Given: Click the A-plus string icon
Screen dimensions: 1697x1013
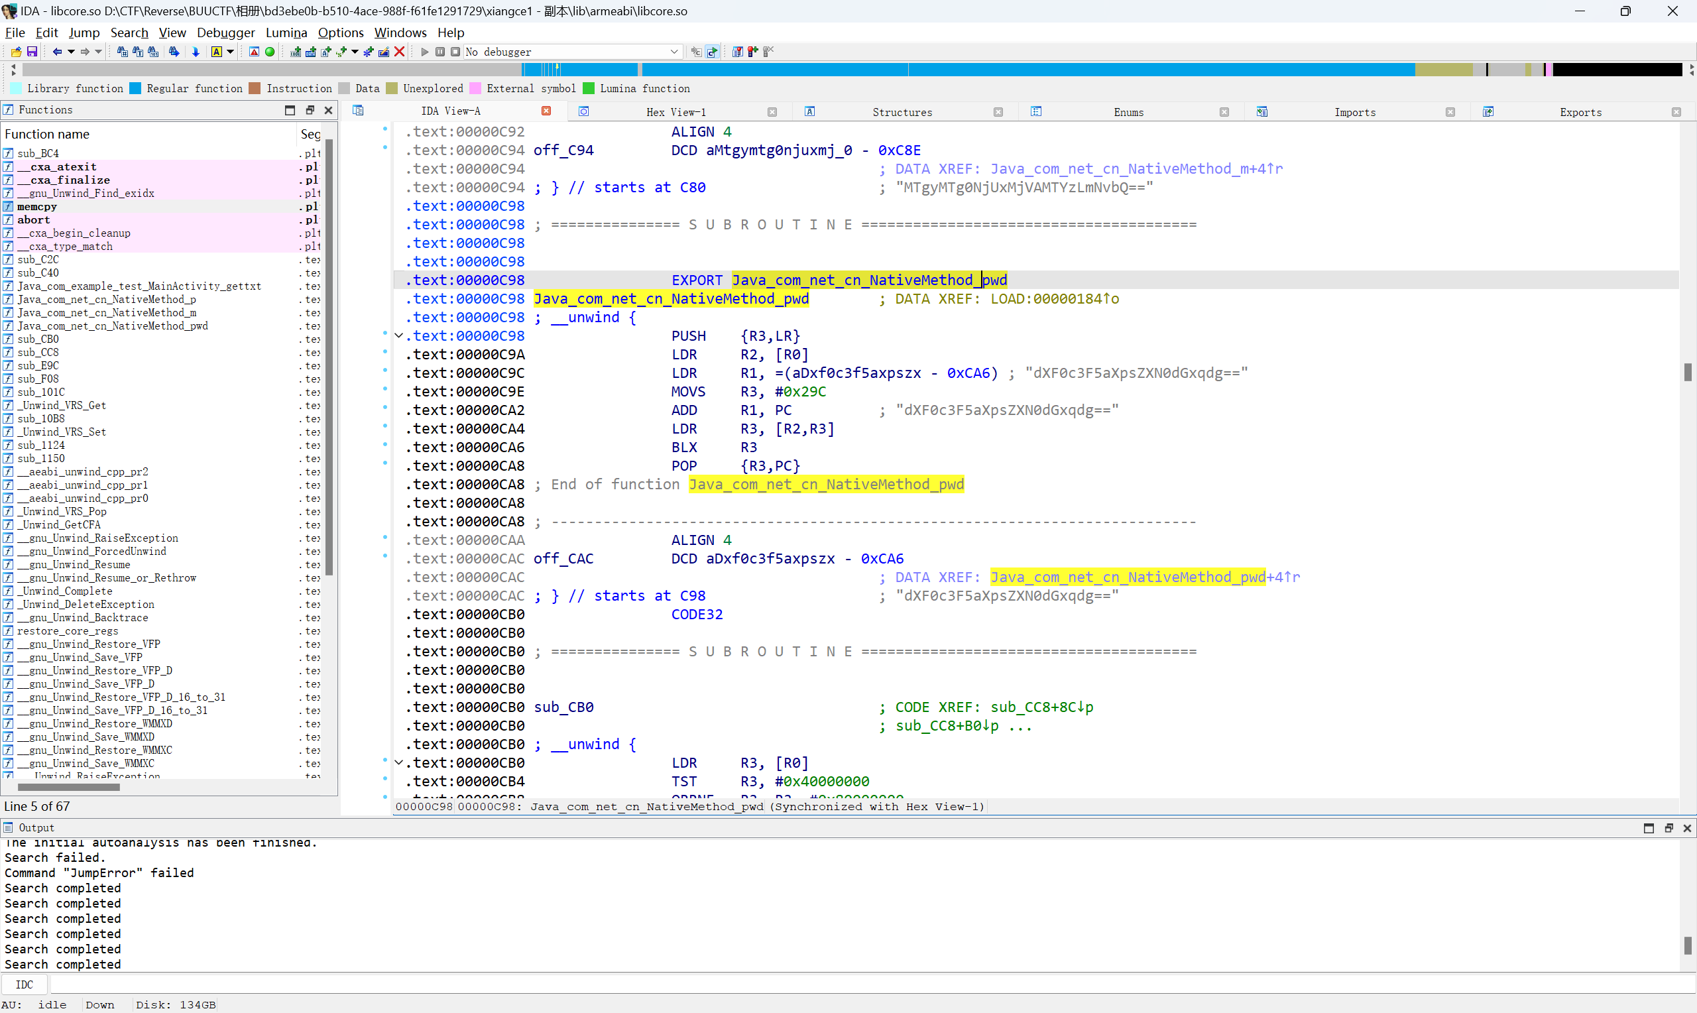Looking at the screenshot, I should 326,52.
